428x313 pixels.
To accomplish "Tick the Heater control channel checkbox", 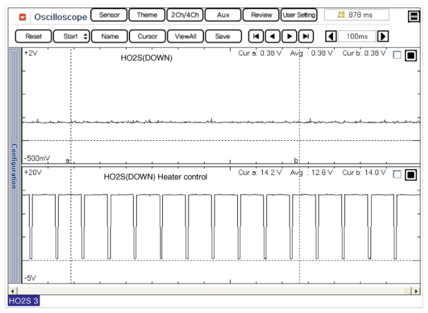I will (x=397, y=175).
